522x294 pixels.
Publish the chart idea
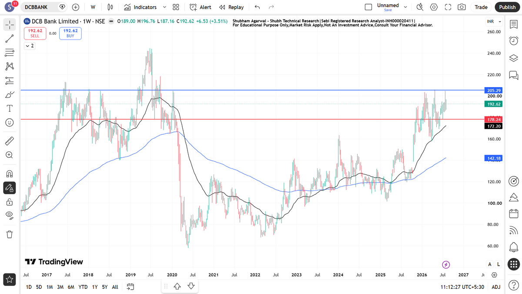tap(507, 7)
